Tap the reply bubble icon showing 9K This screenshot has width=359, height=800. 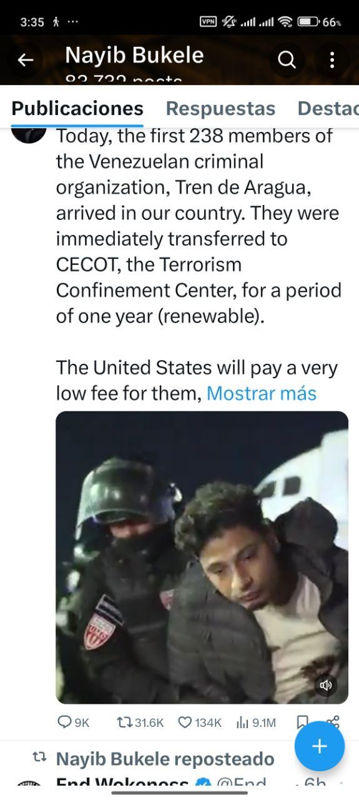[74, 722]
